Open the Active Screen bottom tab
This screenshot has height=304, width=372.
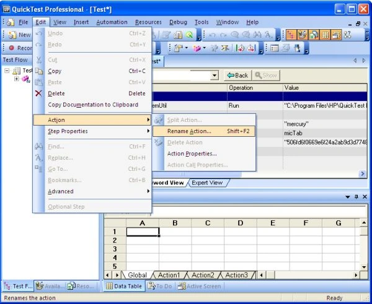click(x=200, y=287)
